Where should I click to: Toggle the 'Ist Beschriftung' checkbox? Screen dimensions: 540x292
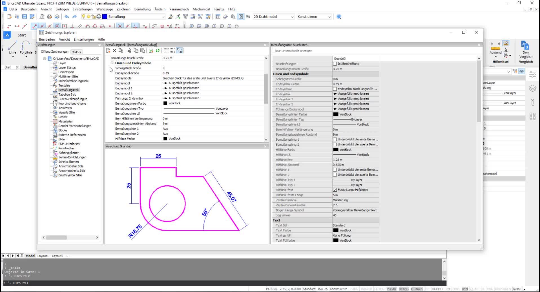(x=335, y=64)
